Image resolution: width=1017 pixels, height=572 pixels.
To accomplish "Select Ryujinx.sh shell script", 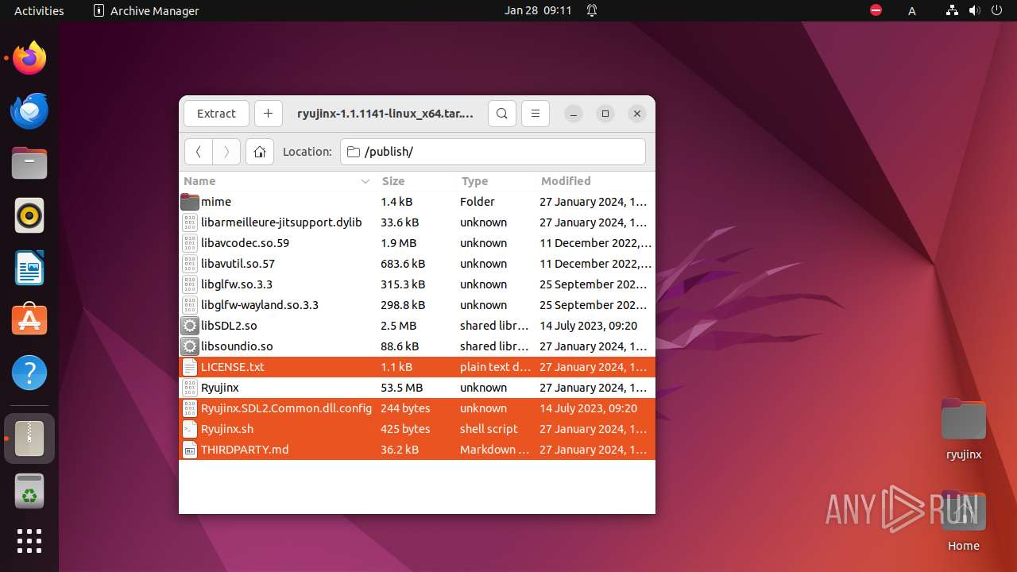I will (417, 429).
